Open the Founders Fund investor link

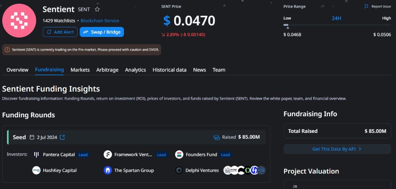[201, 154]
